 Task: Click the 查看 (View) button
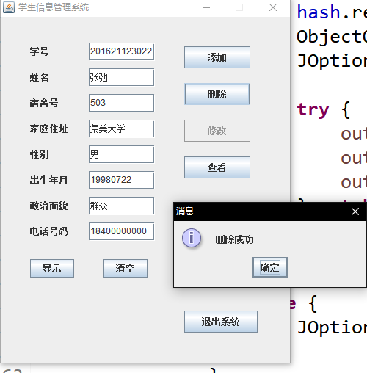coord(217,167)
